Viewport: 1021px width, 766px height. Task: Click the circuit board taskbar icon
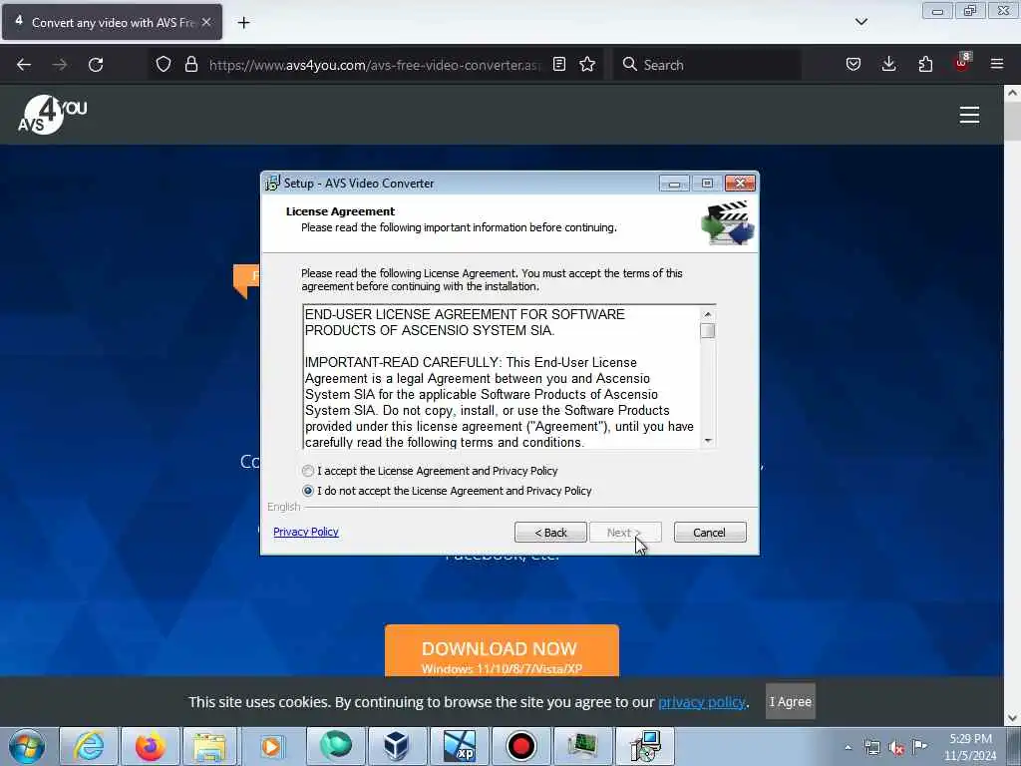pos(582,746)
